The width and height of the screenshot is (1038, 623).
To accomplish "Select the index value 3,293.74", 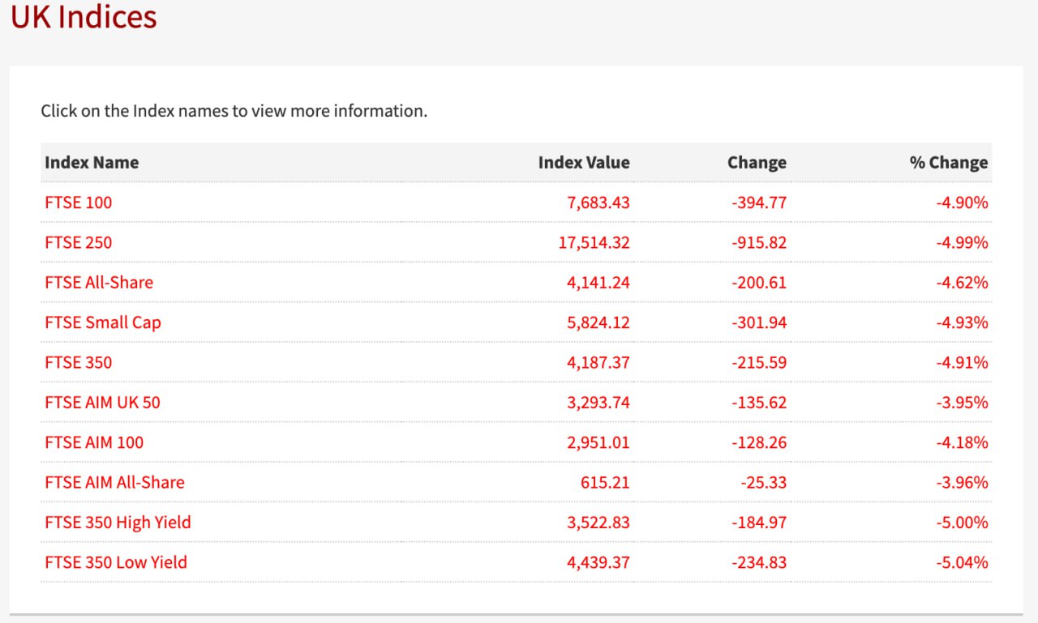I will (598, 402).
